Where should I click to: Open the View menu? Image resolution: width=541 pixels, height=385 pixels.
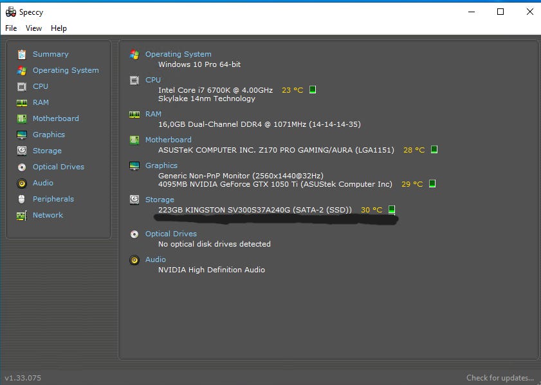click(x=34, y=28)
